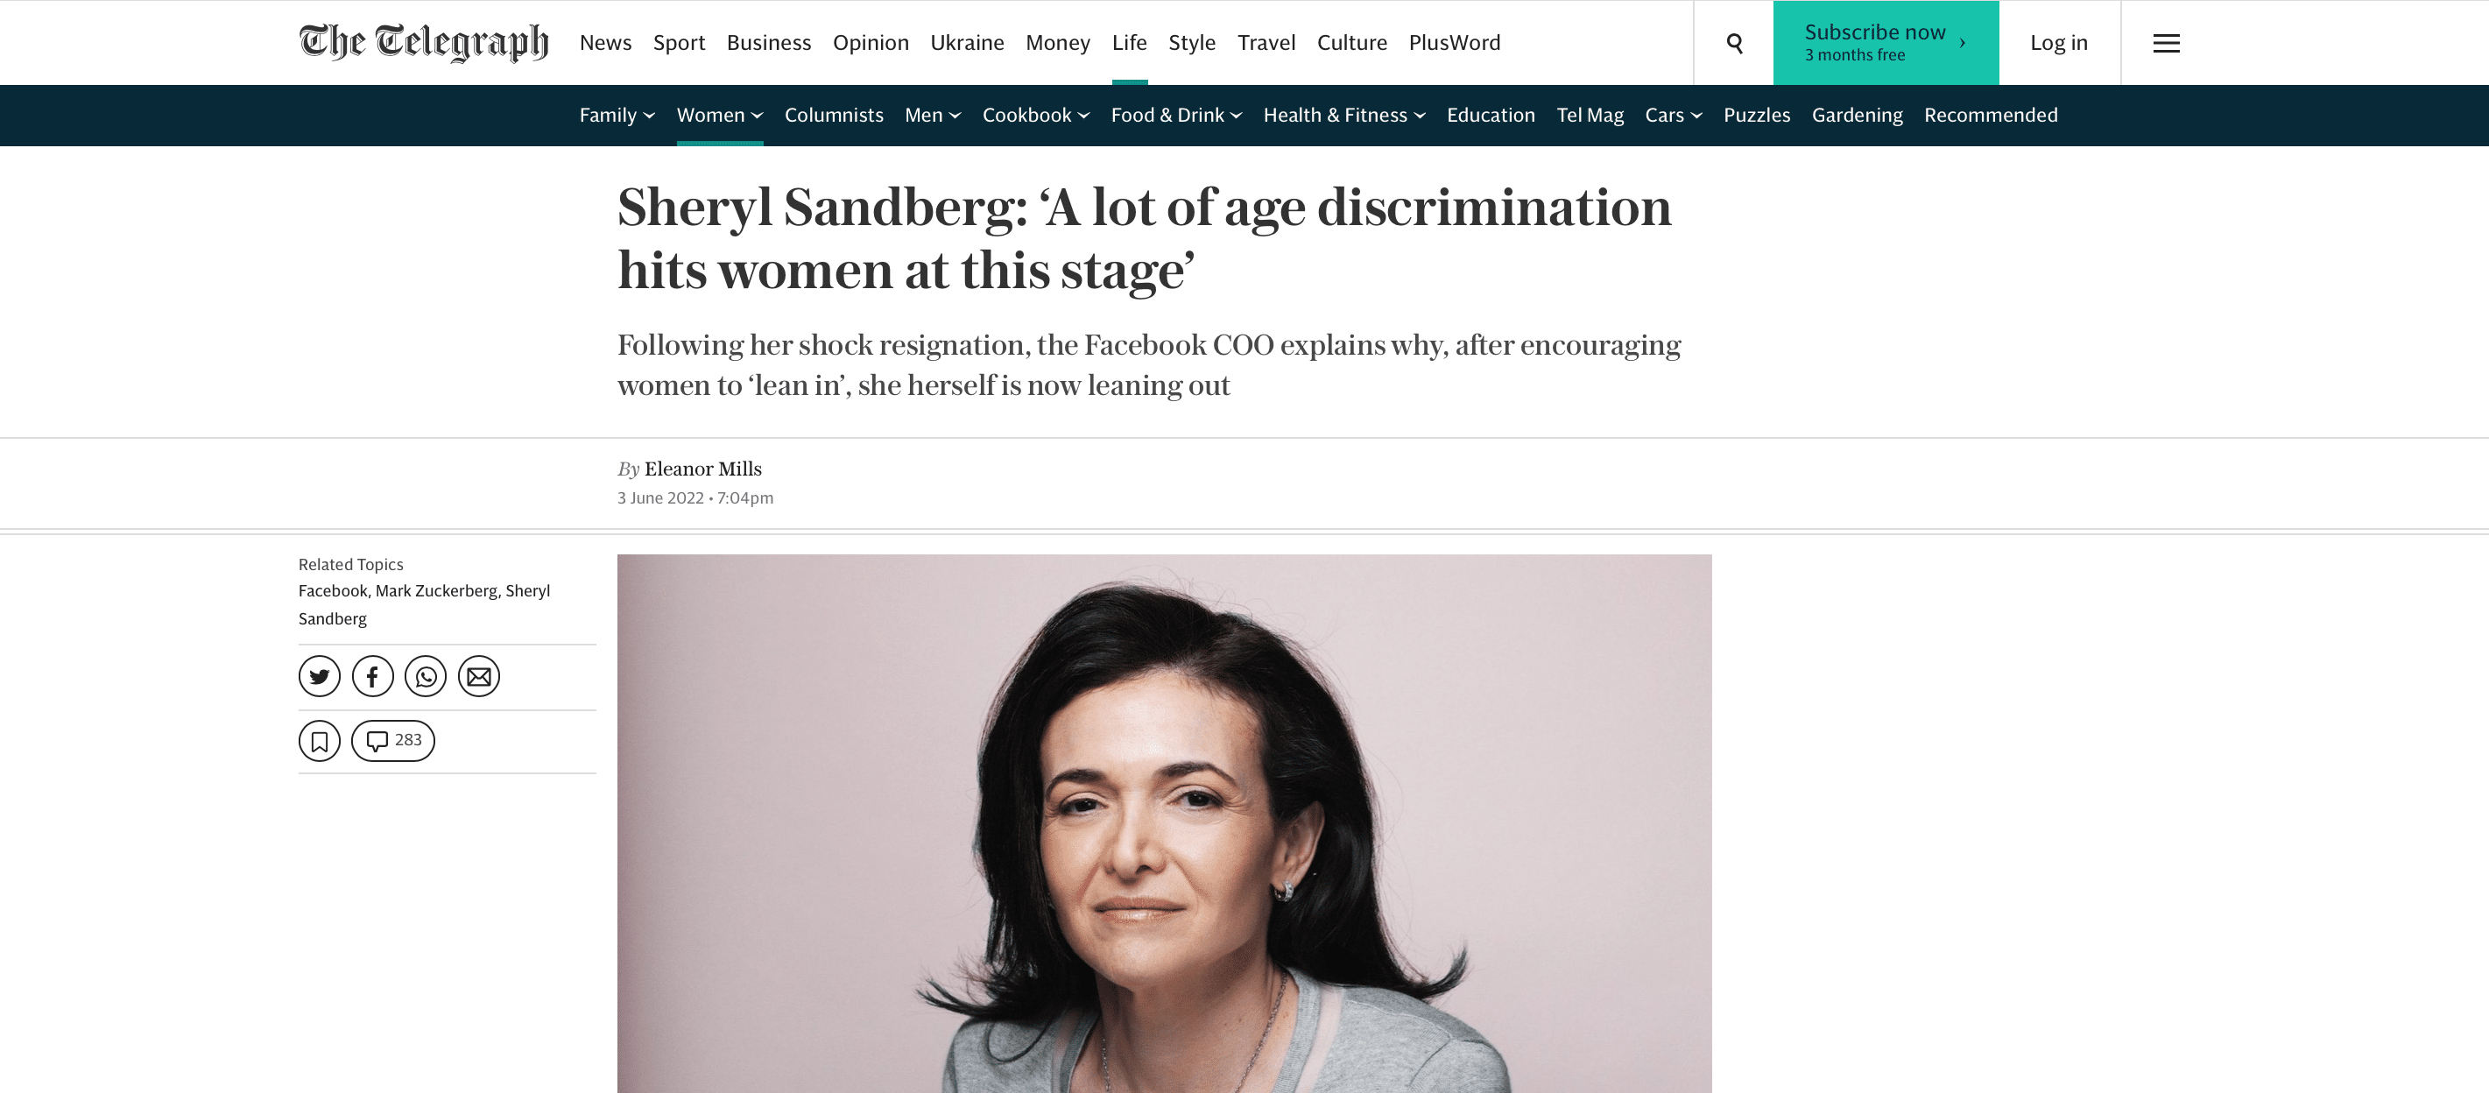Image resolution: width=2489 pixels, height=1093 pixels.
Task: Open the 283 comments button
Action: tap(392, 741)
